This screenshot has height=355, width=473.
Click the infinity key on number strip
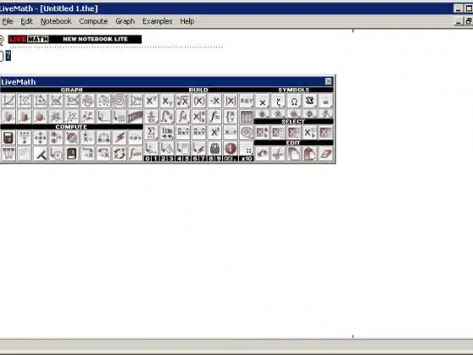228,159
